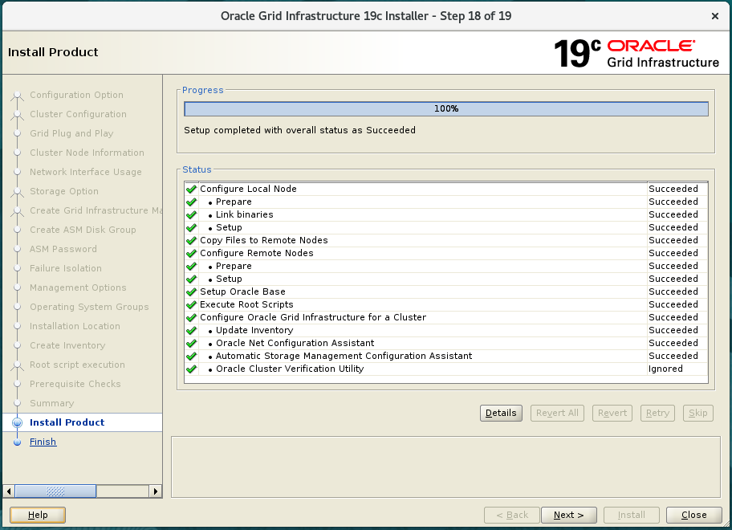Open Help
This screenshot has height=530, width=732.
[38, 515]
